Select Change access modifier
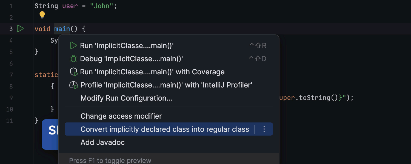 pos(121,116)
